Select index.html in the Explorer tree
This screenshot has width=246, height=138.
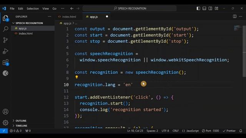pyautogui.click(x=33, y=33)
